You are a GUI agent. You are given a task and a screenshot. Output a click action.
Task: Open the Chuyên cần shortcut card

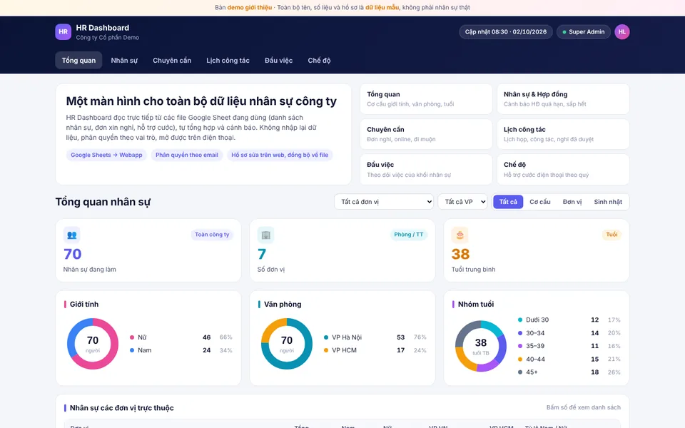pyautogui.click(x=426, y=134)
